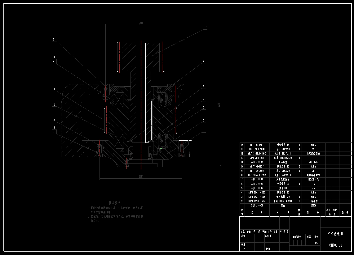This screenshot has height=255, width=354.
Task: Select the 395 width dimension below the assembly
Action: (141, 177)
